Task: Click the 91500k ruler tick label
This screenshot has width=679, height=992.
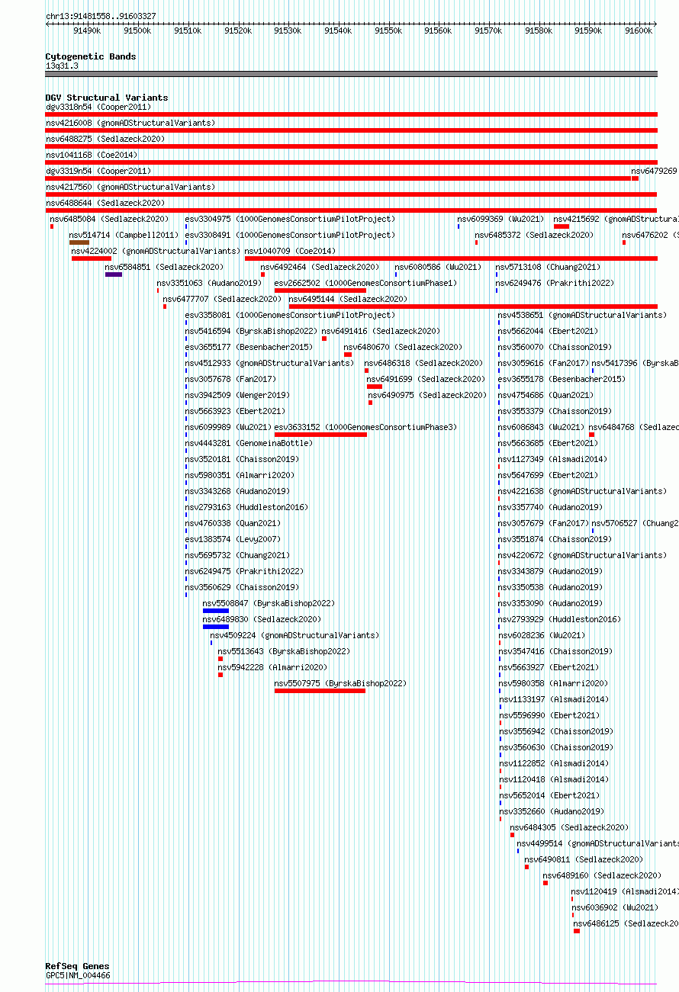Action: [x=137, y=30]
